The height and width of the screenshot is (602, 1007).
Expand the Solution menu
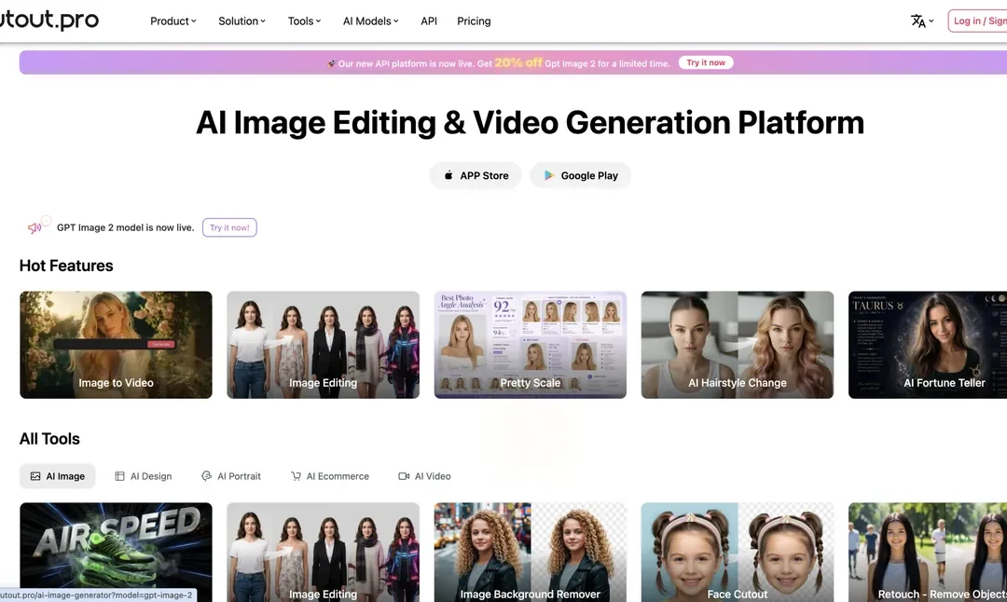tap(241, 21)
